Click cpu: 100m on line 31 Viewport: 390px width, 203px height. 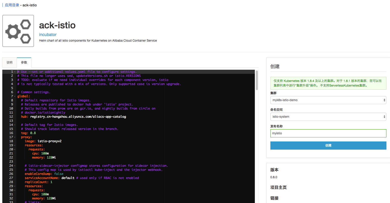pyautogui.click(x=40, y=194)
